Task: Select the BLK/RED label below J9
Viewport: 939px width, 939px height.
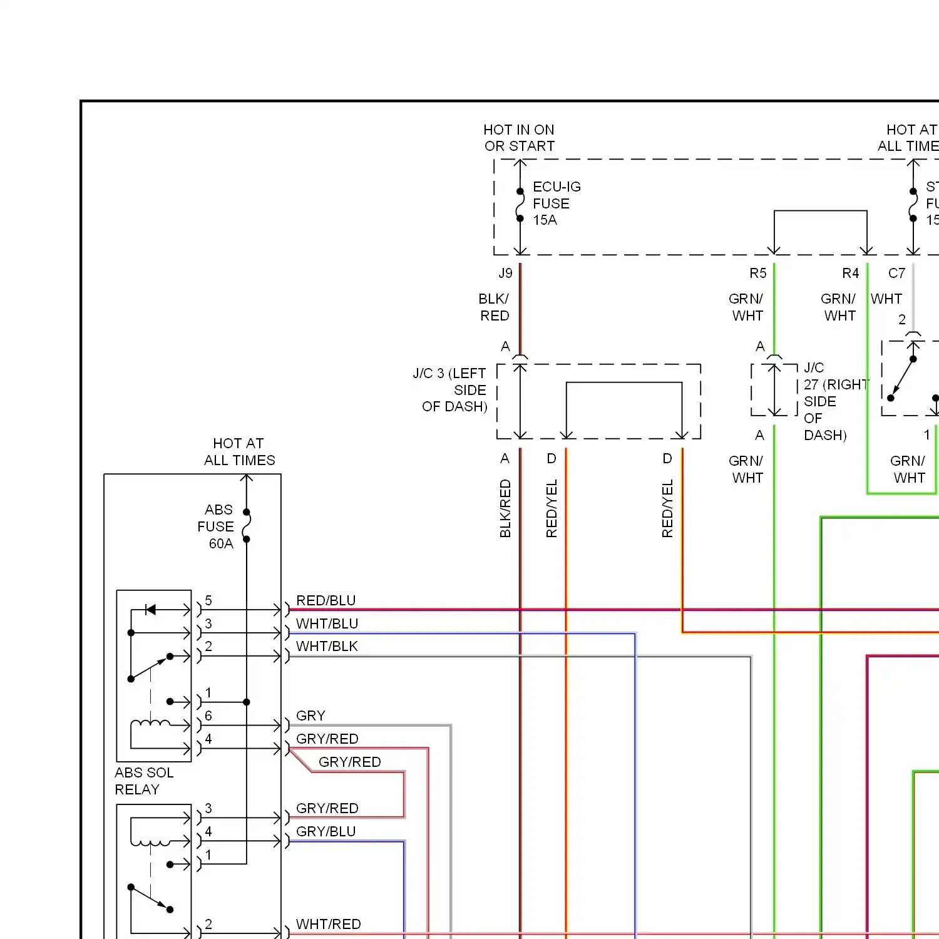Action: [494, 307]
